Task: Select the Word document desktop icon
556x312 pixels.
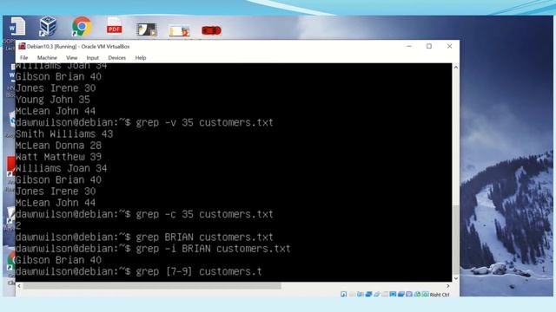Action: pos(17,27)
